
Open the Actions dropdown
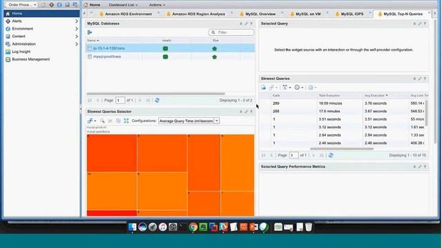point(157,5)
